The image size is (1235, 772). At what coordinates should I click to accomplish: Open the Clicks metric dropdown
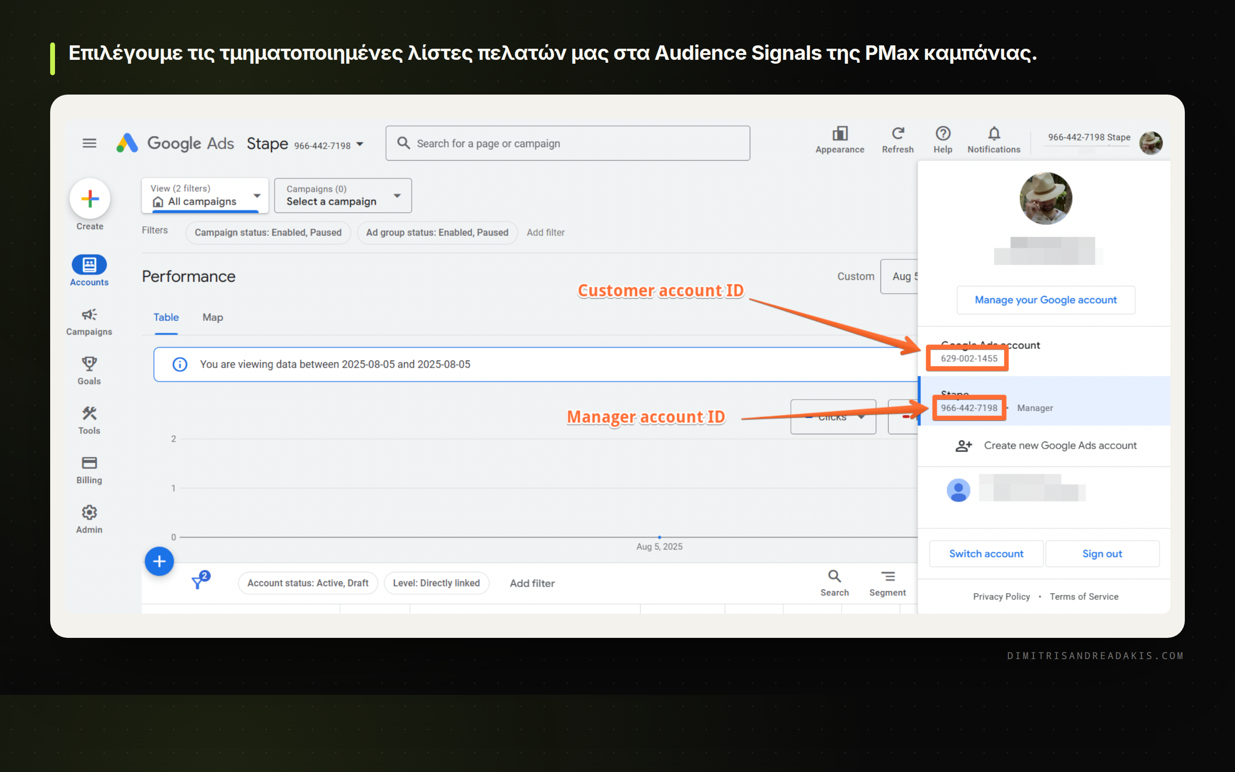pos(833,416)
